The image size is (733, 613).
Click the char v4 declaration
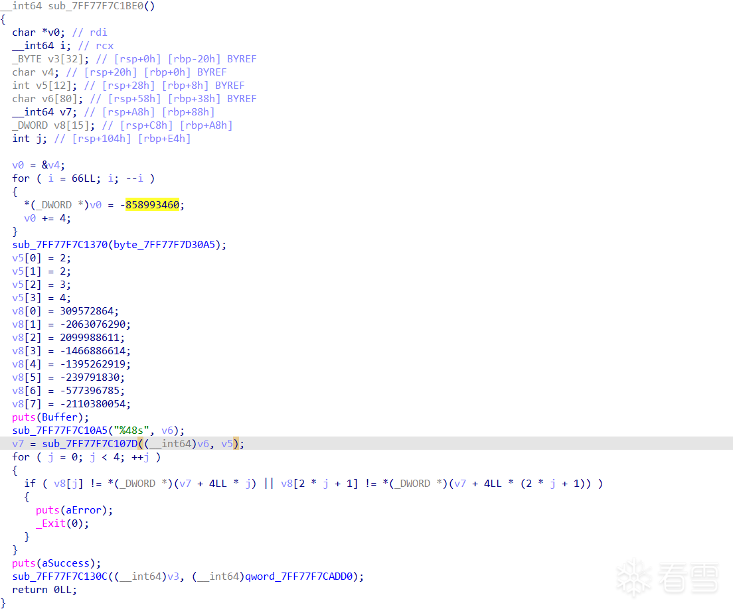coord(36,72)
